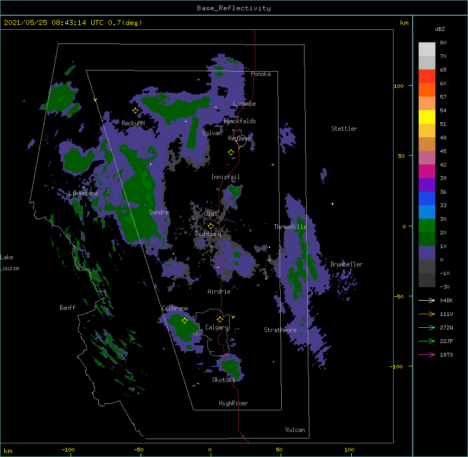The image size is (468, 457).
Task: Click the orange 111V arrow legend icon
Action: click(x=427, y=314)
